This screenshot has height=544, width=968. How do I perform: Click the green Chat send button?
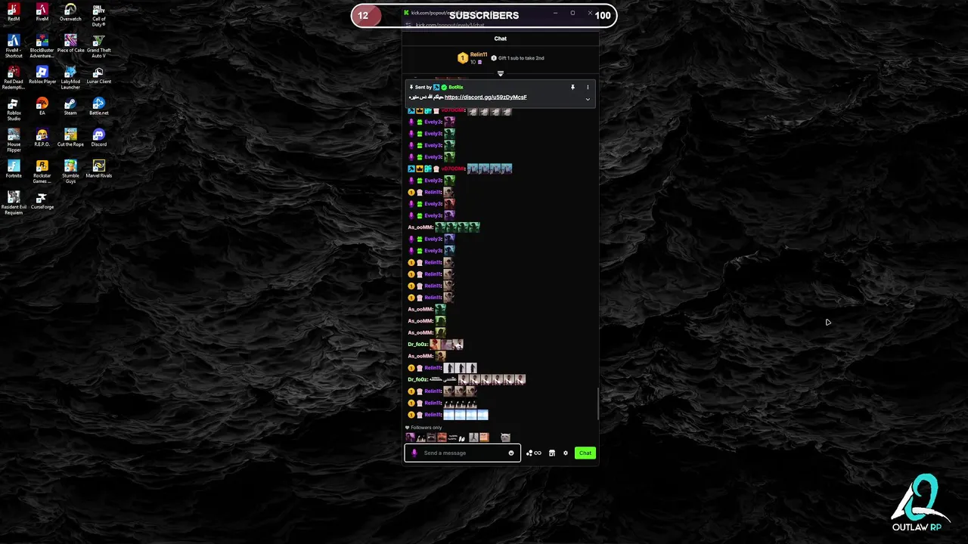(x=585, y=453)
